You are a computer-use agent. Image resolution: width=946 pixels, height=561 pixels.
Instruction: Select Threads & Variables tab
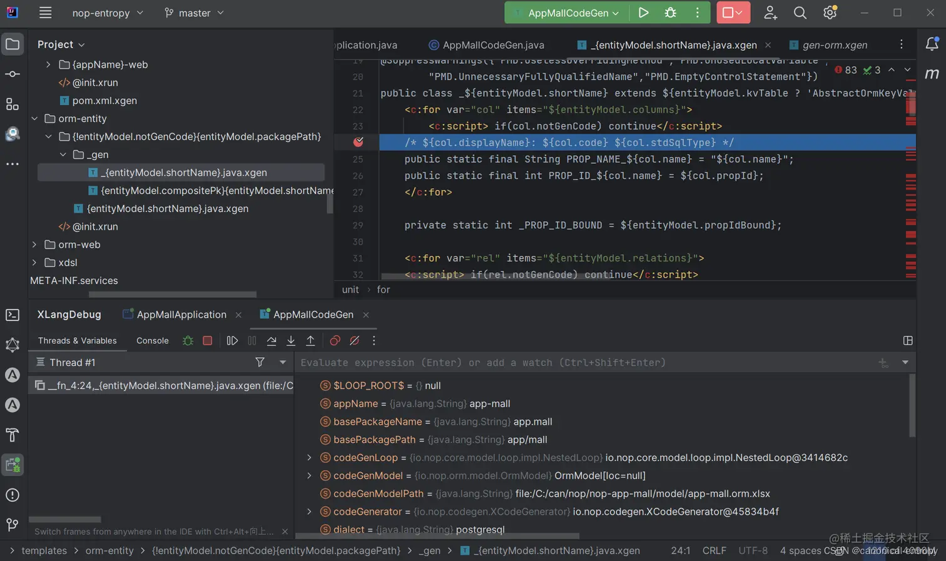point(77,341)
